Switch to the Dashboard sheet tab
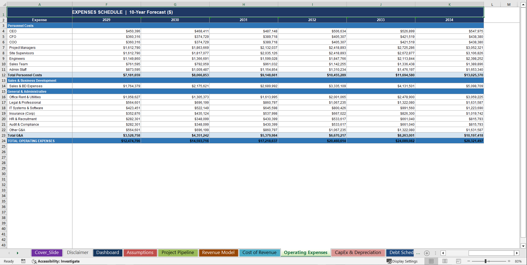Viewport: 527px width, 265px height. click(108, 253)
